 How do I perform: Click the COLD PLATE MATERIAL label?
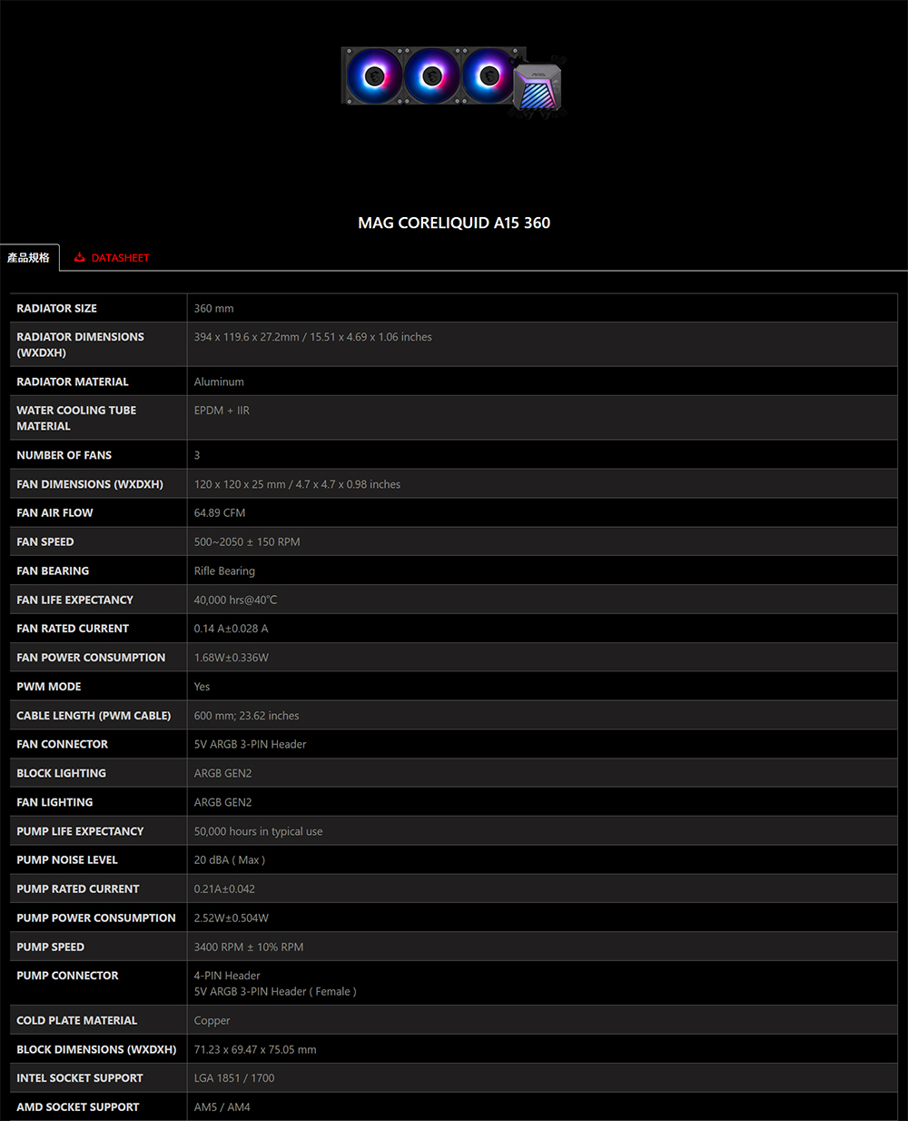click(77, 1020)
